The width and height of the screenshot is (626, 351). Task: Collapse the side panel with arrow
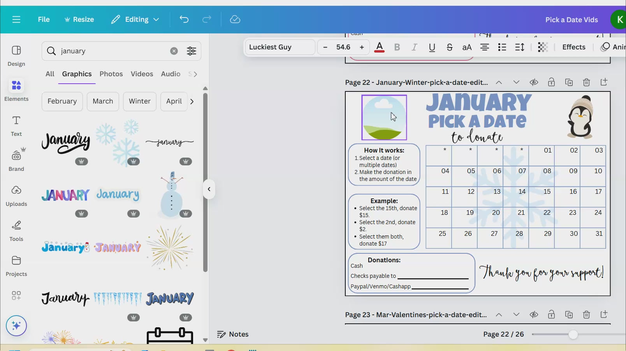tap(209, 190)
